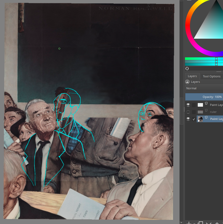Select the ruler layer by its name
The image size is (223, 224).
click(213, 112)
